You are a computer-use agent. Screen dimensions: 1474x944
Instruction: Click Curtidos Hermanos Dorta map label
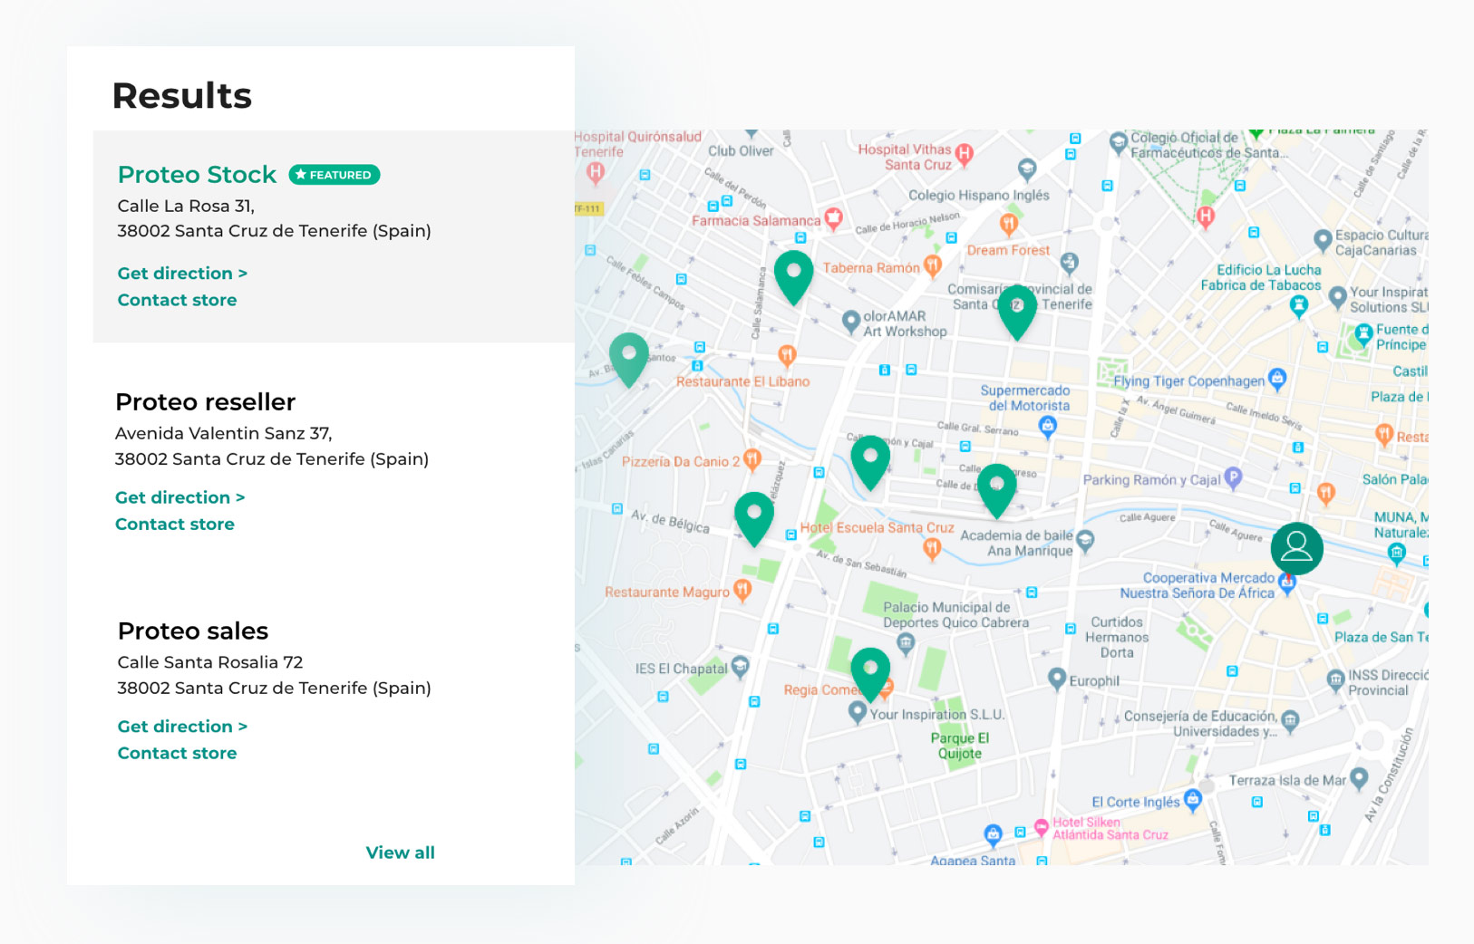(x=1117, y=637)
